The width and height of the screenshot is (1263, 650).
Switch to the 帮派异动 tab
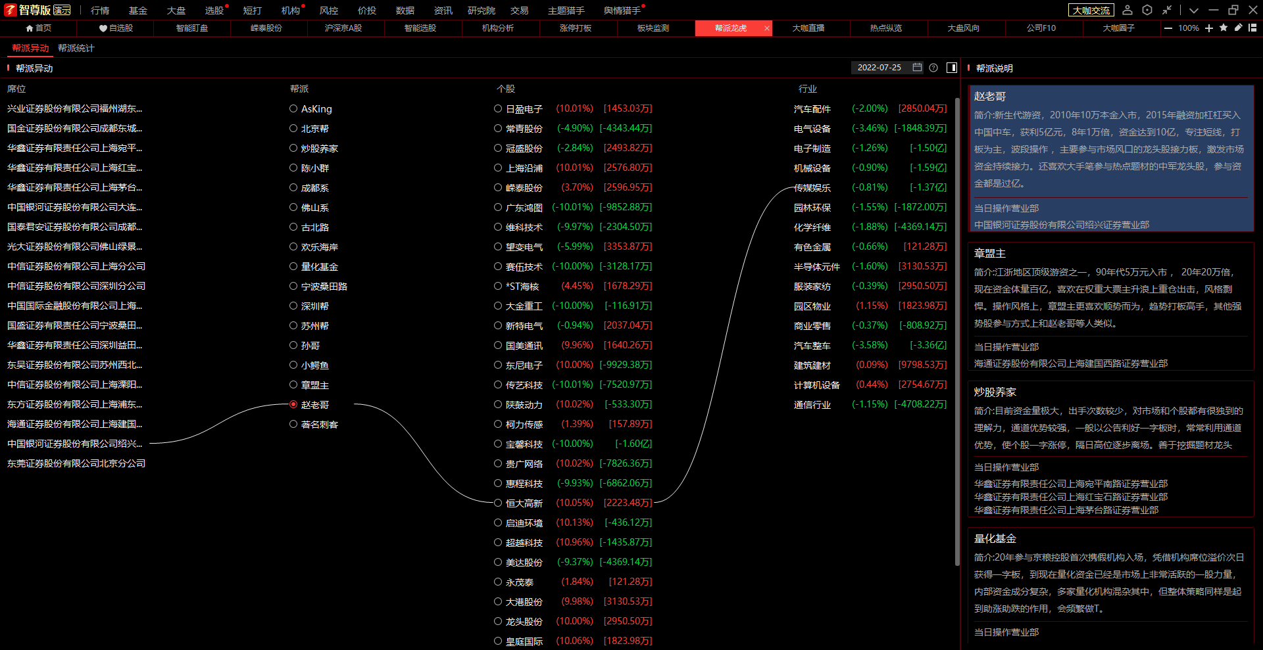click(x=30, y=48)
